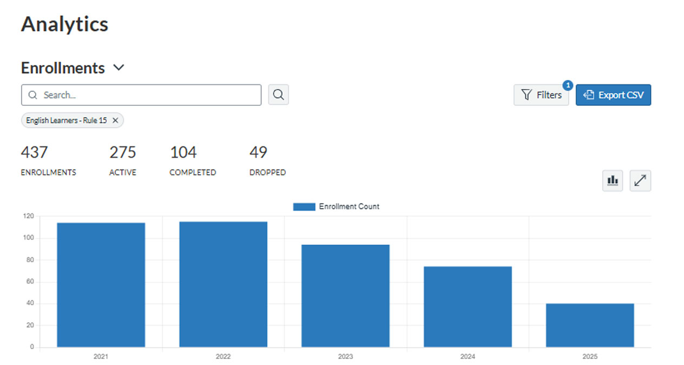Click the filter count badge showing 1
The width and height of the screenshot is (684, 365).
pyautogui.click(x=568, y=85)
